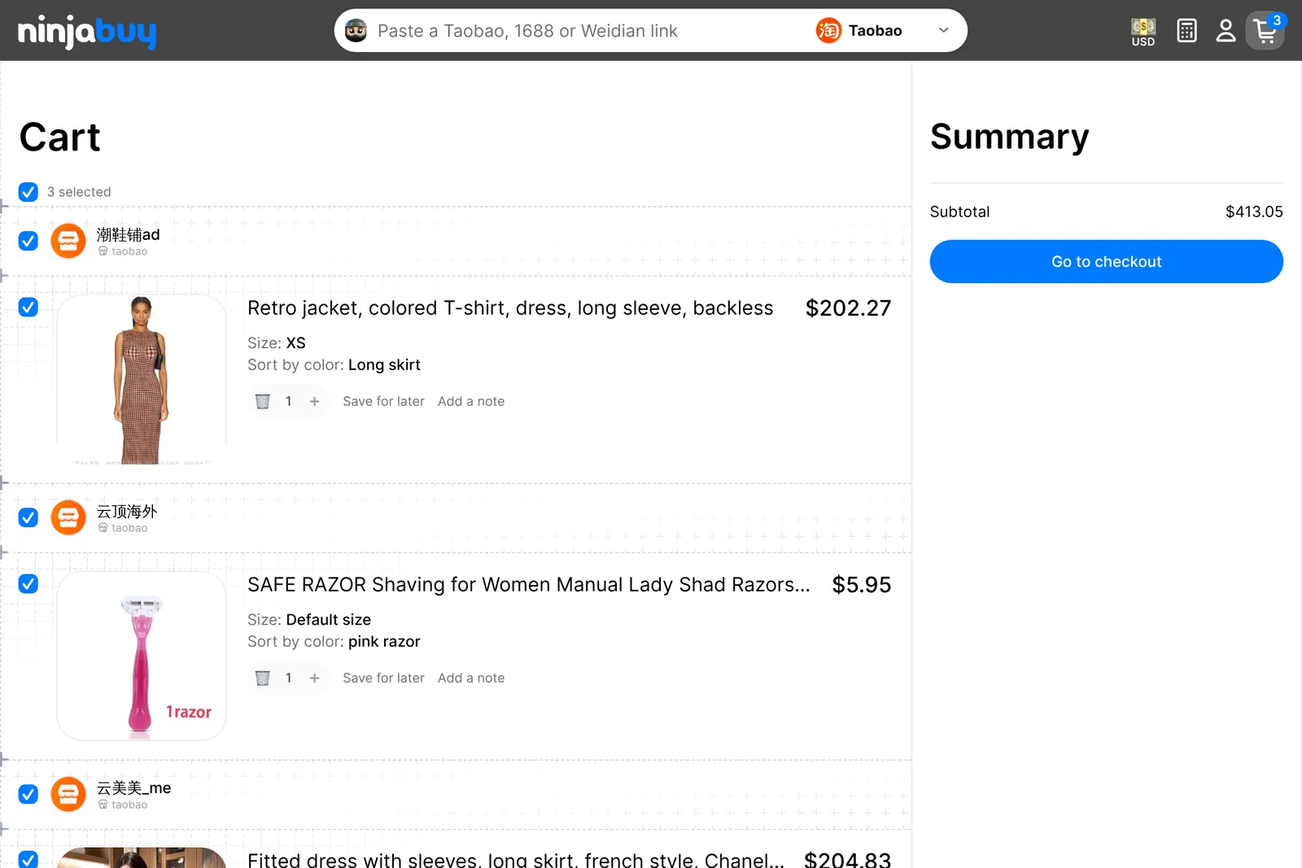Open the Retro jacket product title
The height and width of the screenshot is (868, 1302).
(x=510, y=308)
